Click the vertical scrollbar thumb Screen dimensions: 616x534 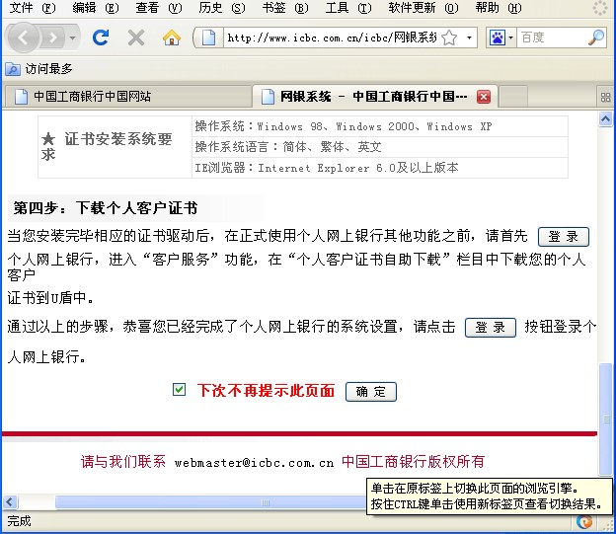coord(606,419)
